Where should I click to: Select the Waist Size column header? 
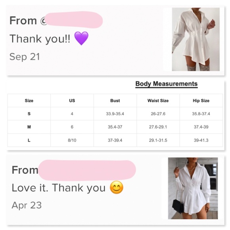pos(158,101)
